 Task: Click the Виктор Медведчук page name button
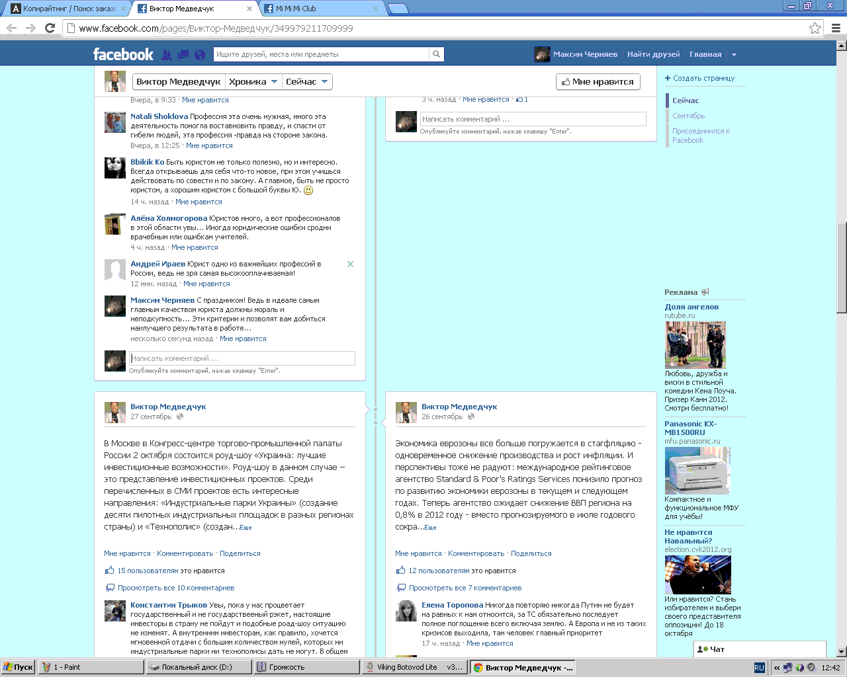tap(178, 81)
